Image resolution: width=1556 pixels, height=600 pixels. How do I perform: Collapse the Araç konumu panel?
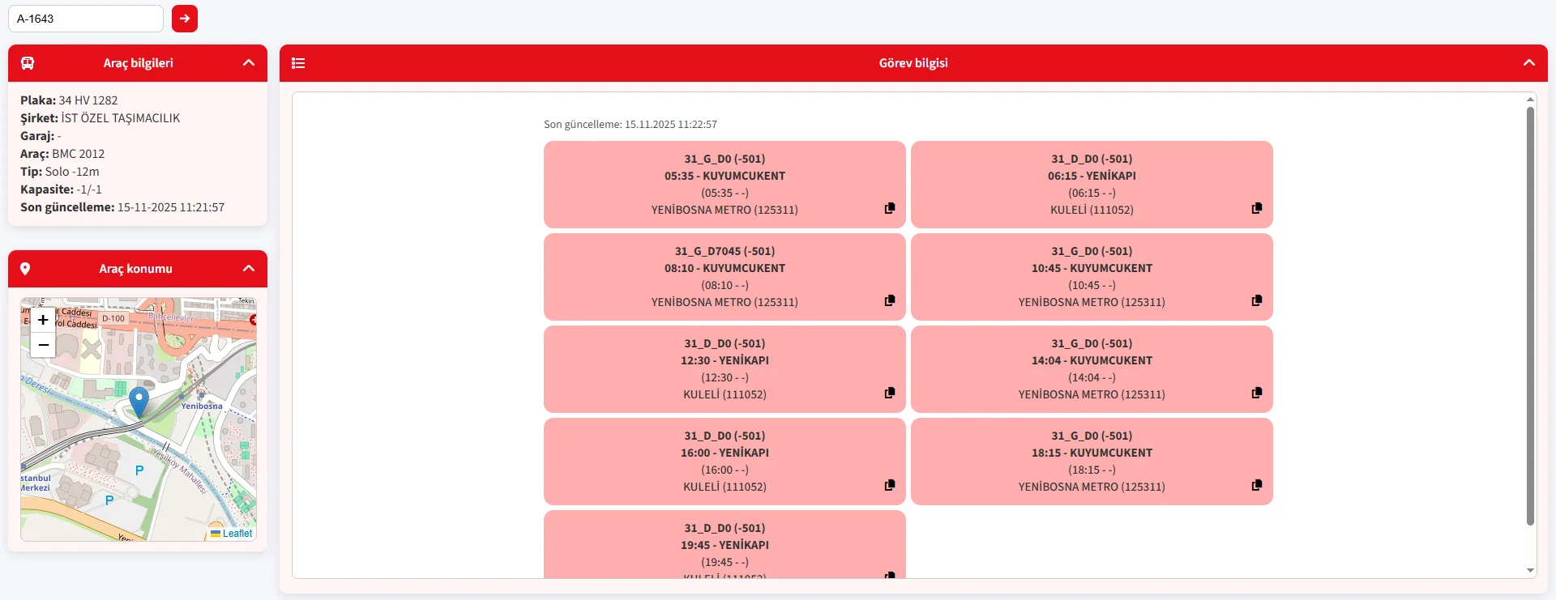[x=249, y=269]
